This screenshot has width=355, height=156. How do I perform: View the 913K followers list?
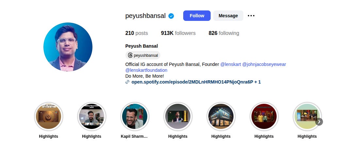click(x=178, y=33)
